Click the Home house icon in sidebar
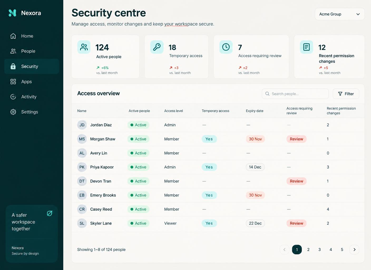 pos(13,36)
